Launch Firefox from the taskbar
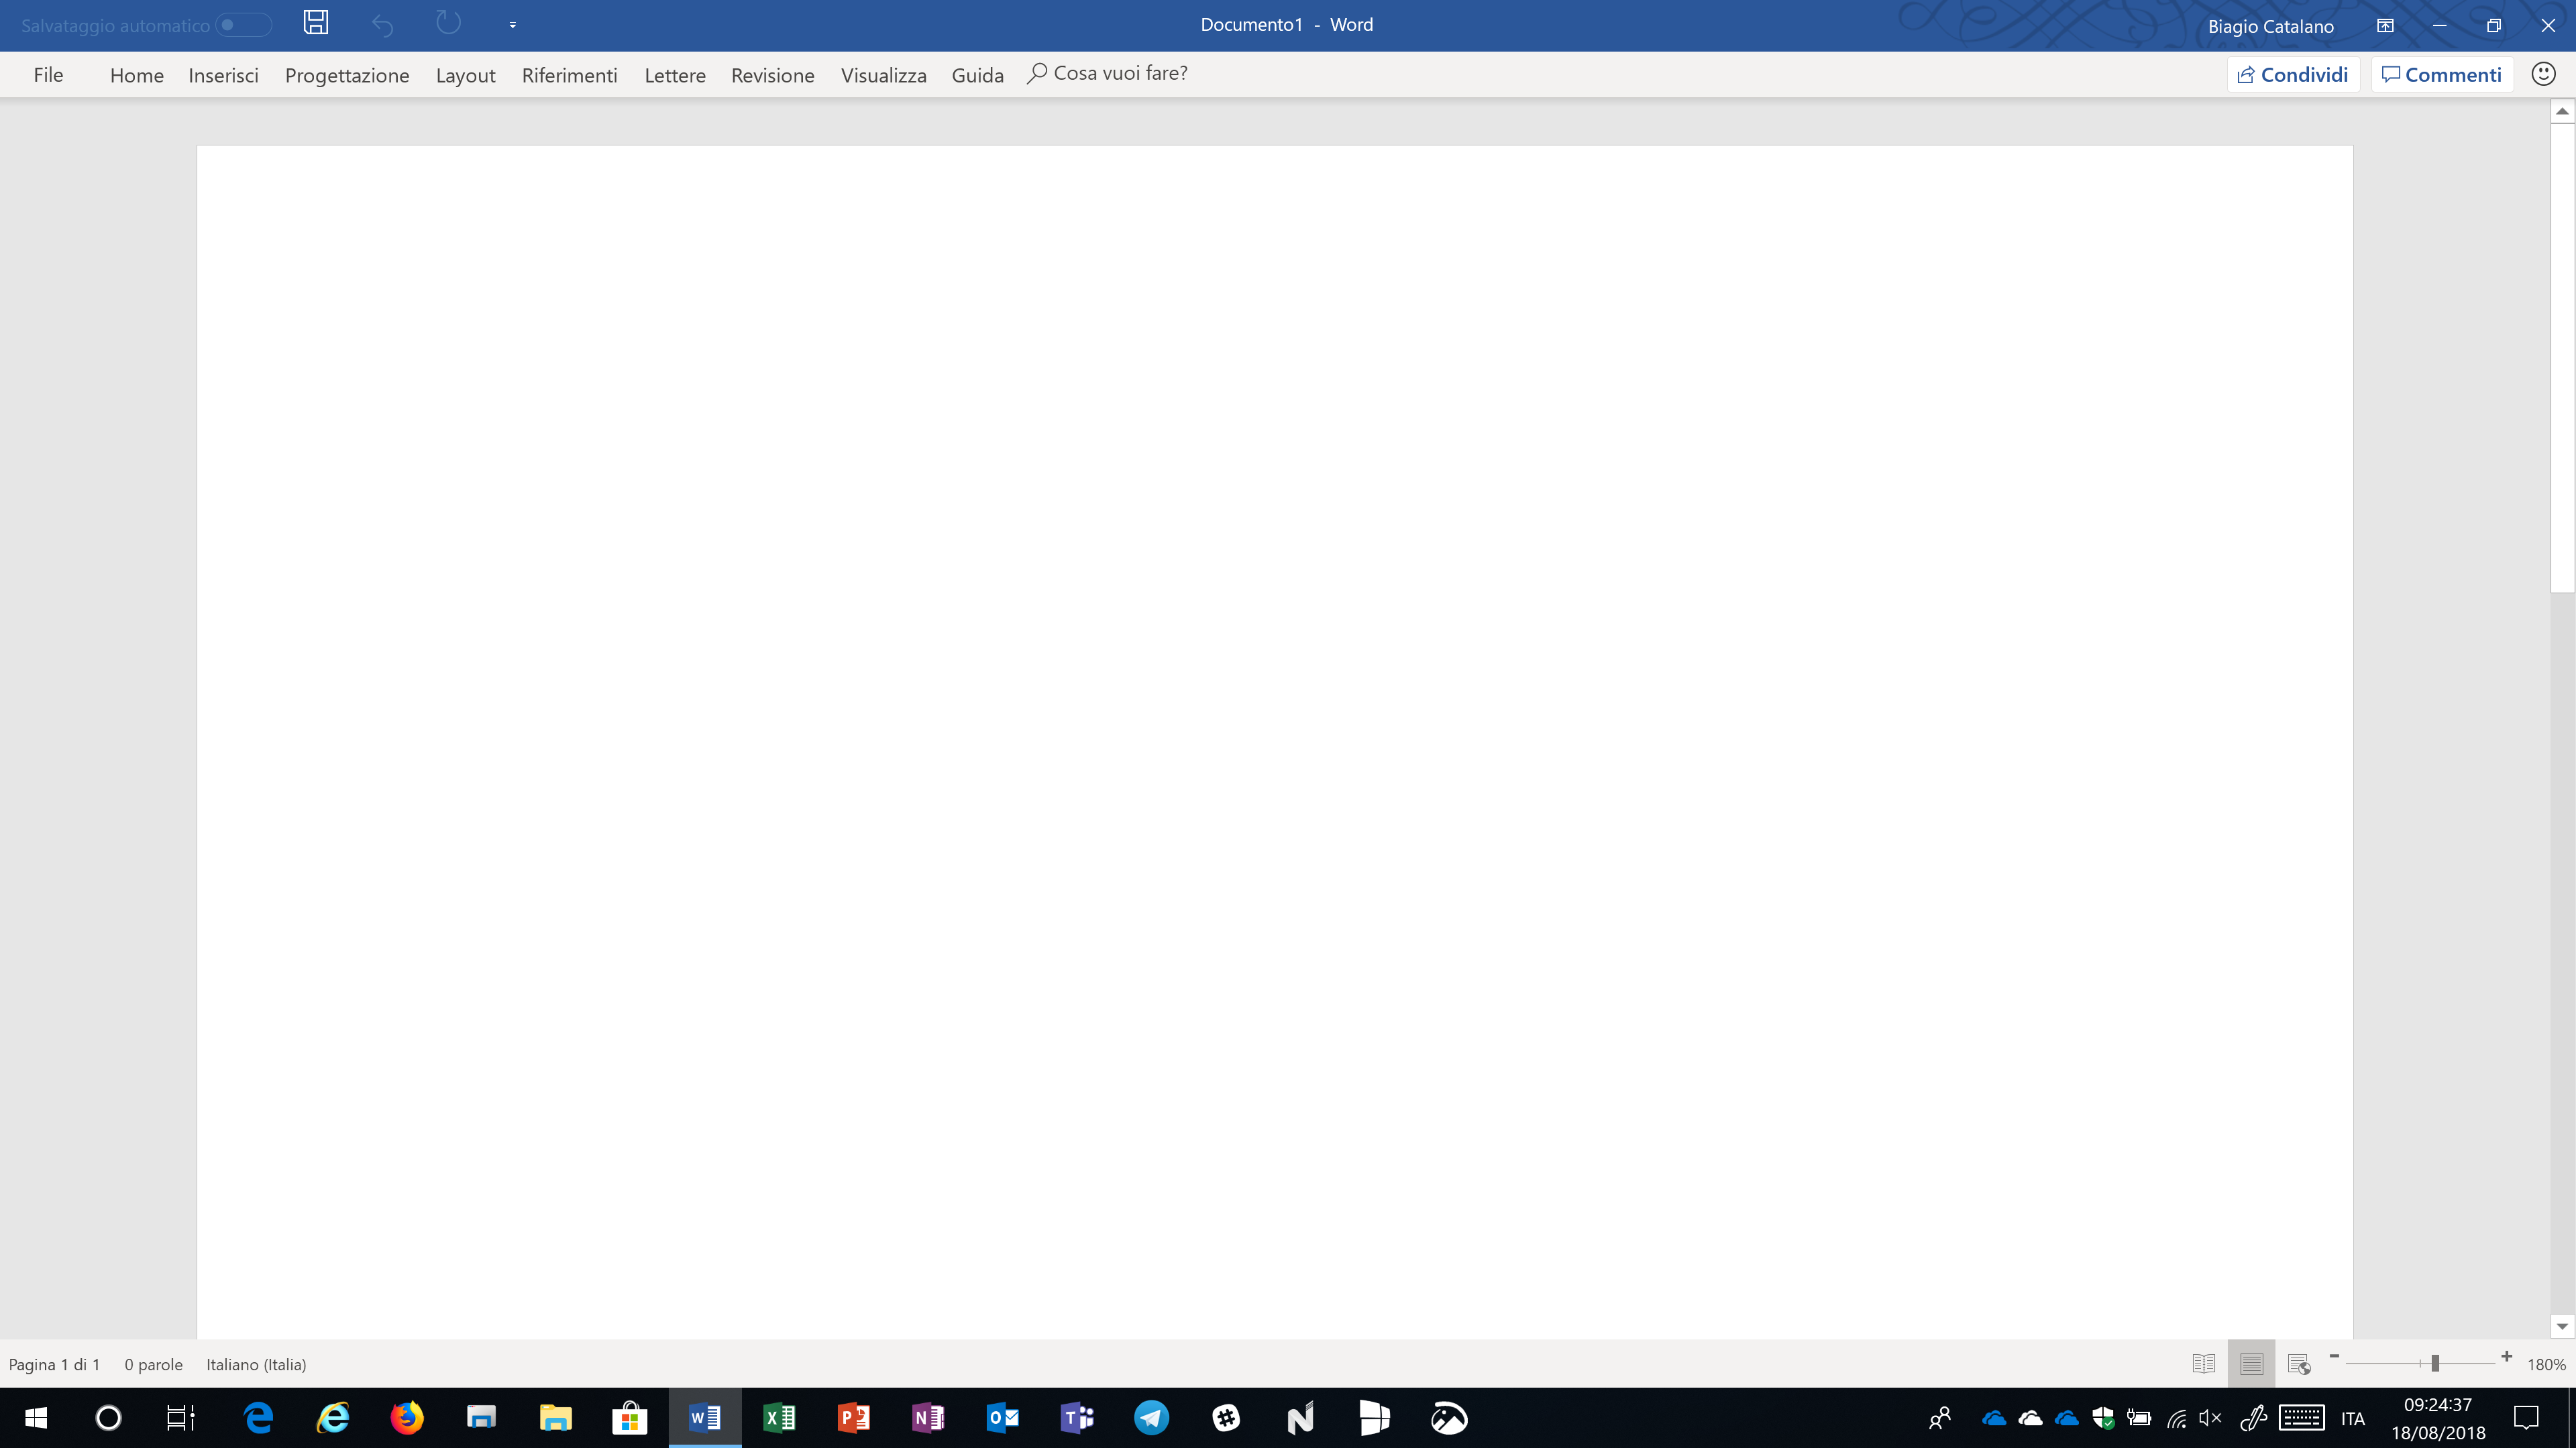Viewport: 2576px width, 1448px height. [407, 1417]
